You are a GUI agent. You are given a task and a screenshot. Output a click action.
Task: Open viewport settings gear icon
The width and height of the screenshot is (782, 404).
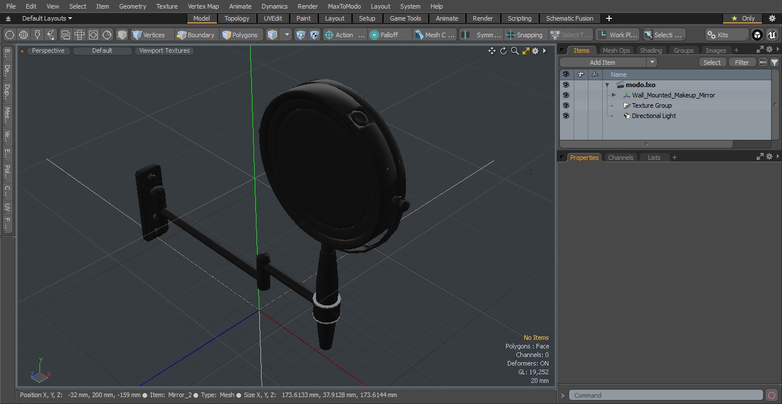pyautogui.click(x=535, y=51)
